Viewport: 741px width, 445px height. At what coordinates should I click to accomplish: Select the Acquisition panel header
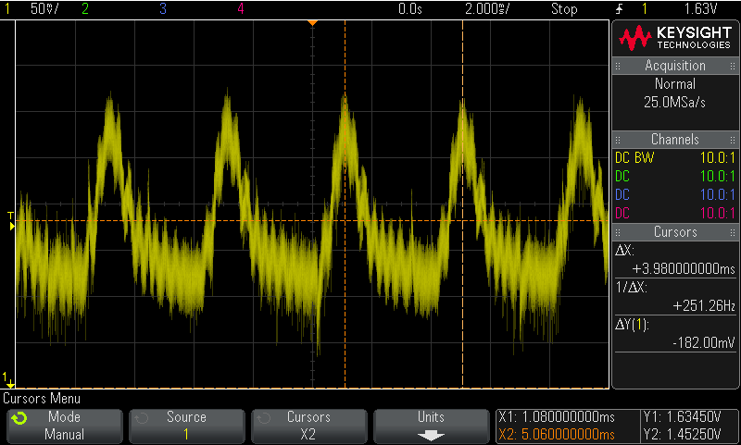pos(675,66)
